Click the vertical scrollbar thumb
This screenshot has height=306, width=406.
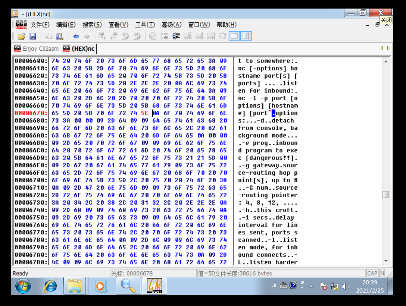(386, 195)
